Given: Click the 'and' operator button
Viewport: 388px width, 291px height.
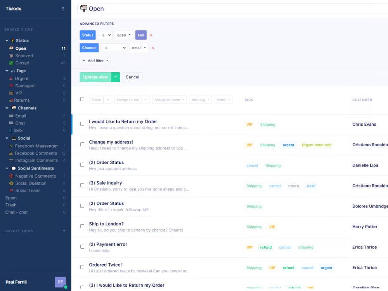Looking at the screenshot, I should point(141,35).
